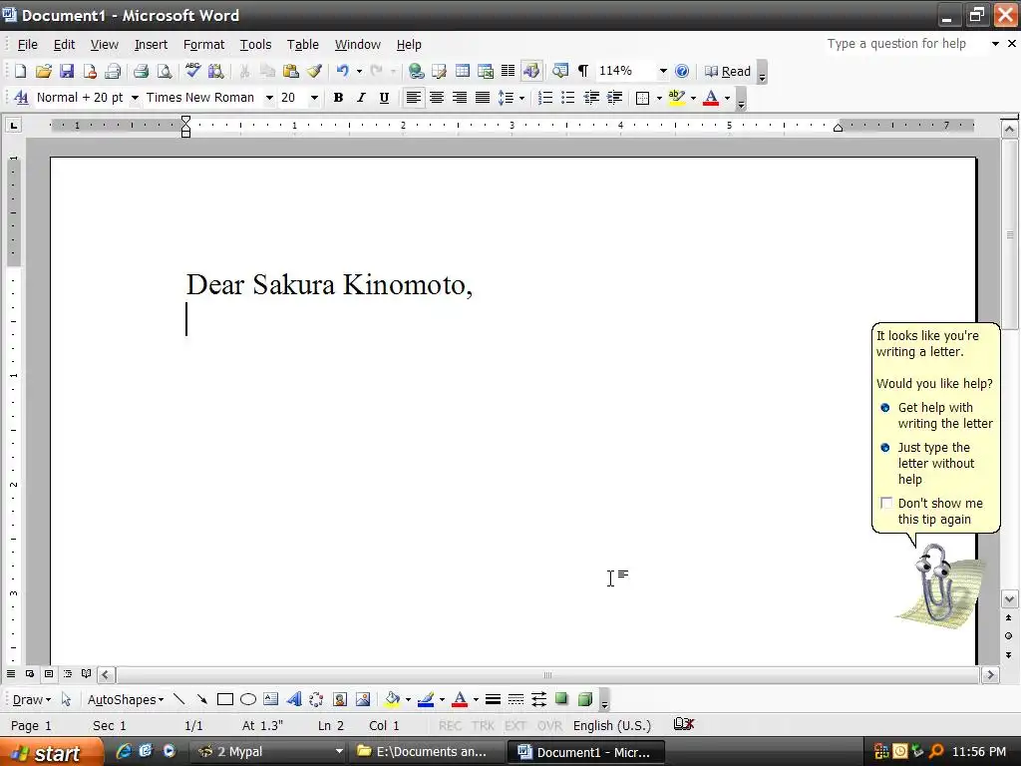Image resolution: width=1021 pixels, height=766 pixels.
Task: Click Fill Color paint bucket in Drawing toolbar
Action: click(392, 699)
